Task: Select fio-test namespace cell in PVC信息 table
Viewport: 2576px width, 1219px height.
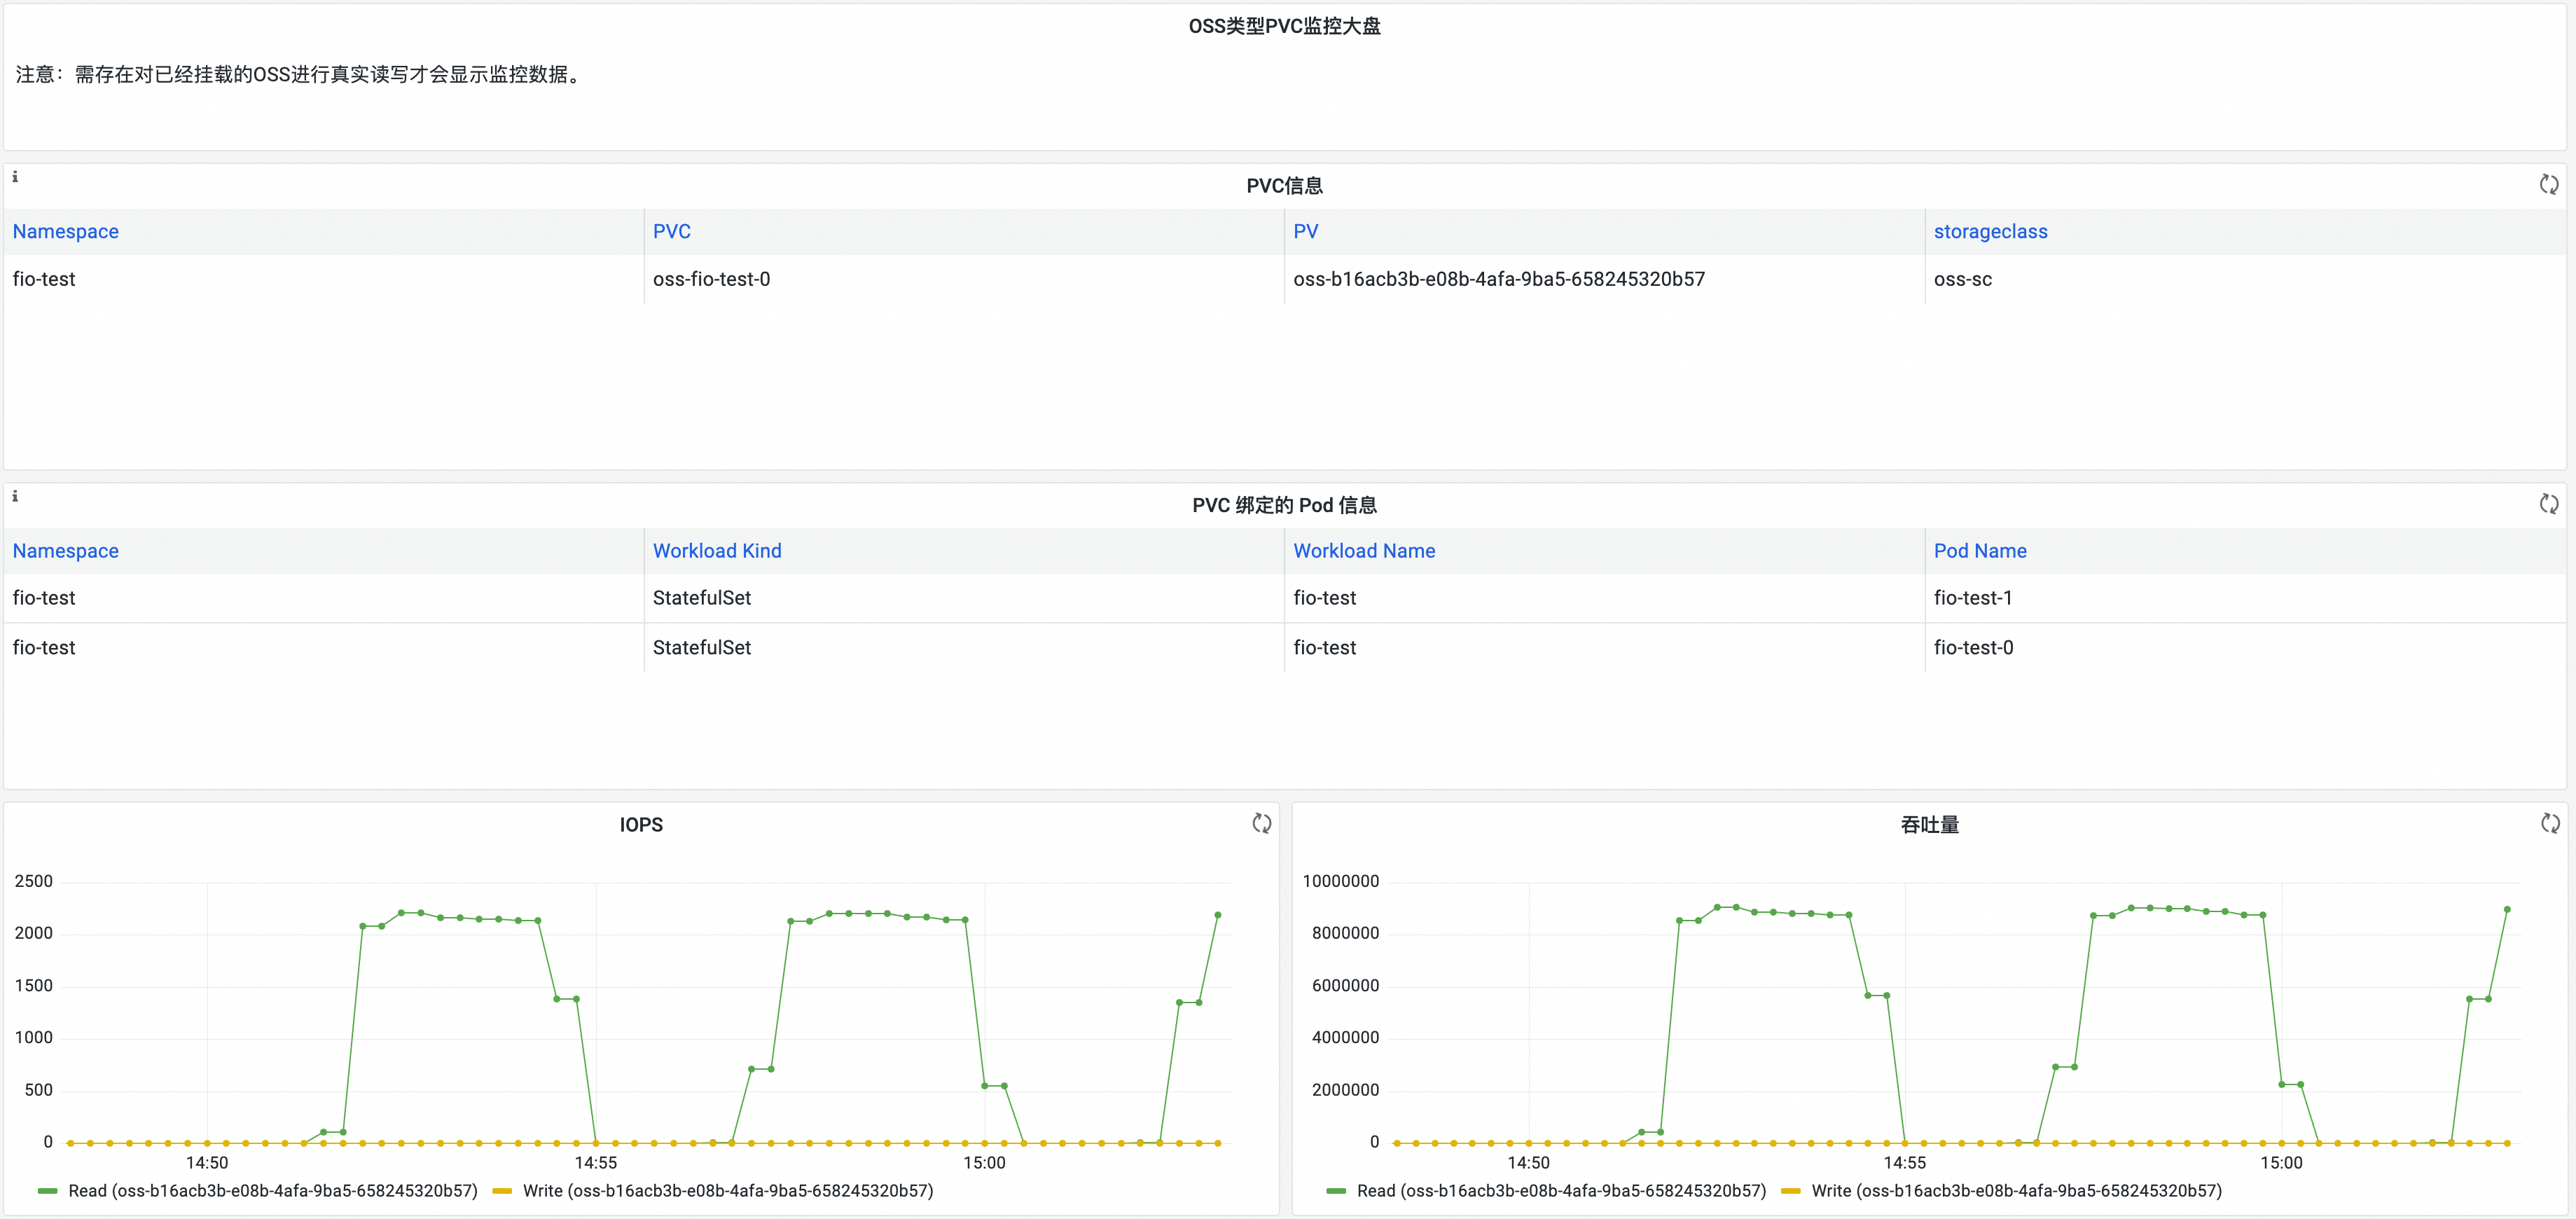Action: pos(324,279)
